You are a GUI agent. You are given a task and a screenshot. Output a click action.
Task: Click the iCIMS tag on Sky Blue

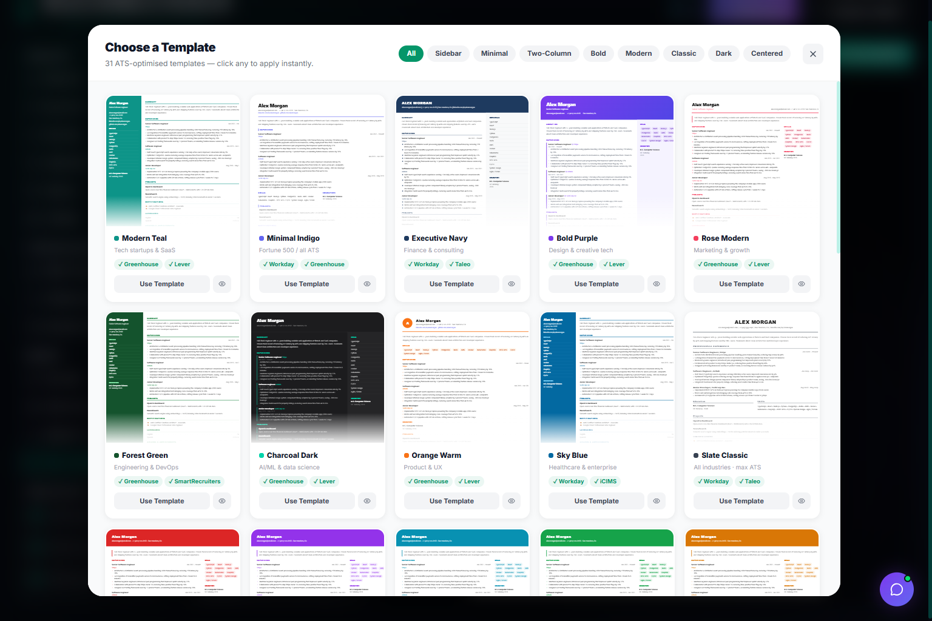tap(605, 482)
